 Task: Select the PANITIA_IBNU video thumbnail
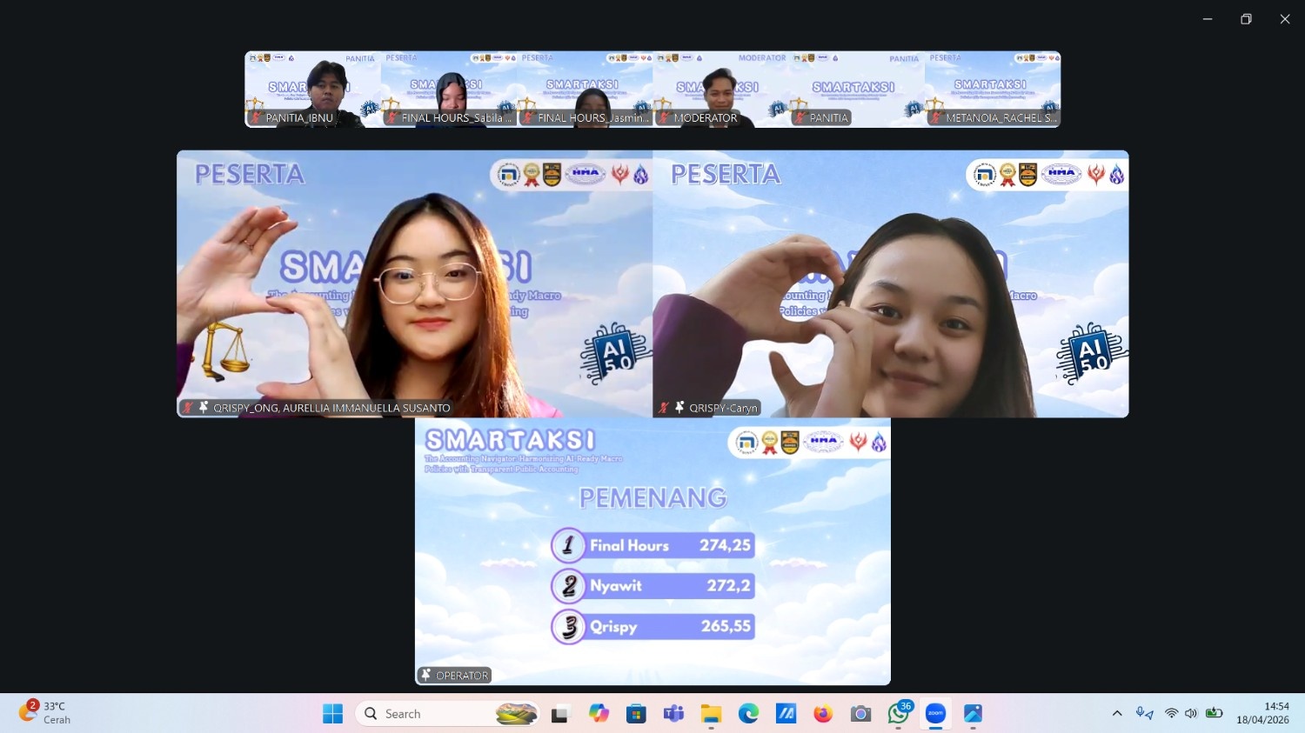[312, 90]
